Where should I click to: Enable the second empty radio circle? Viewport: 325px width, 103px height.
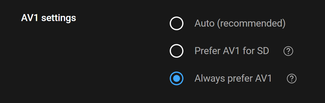(177, 51)
